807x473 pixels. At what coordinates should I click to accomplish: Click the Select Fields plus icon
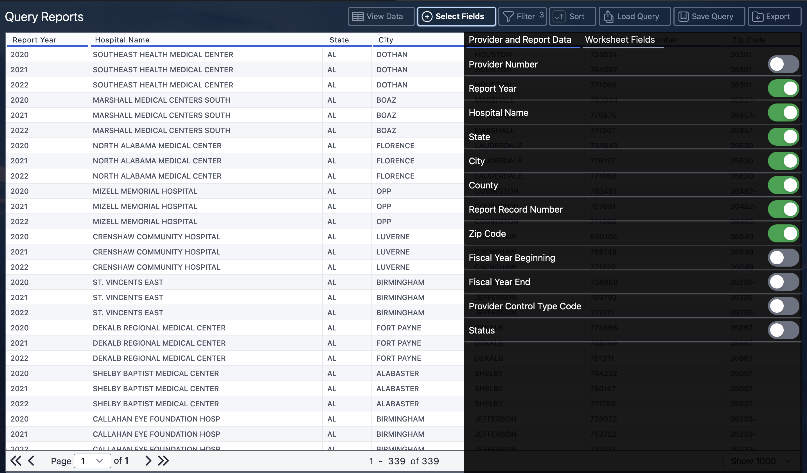427,17
